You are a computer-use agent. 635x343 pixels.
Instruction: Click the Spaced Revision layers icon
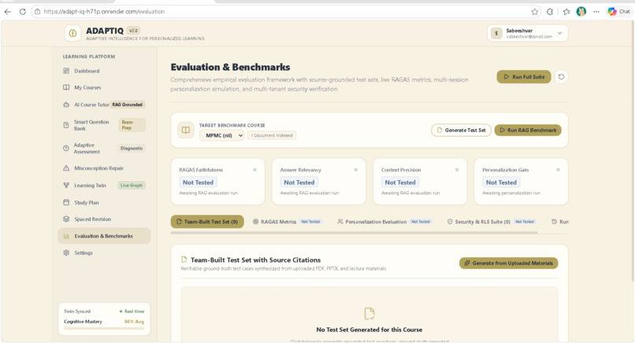click(66, 219)
